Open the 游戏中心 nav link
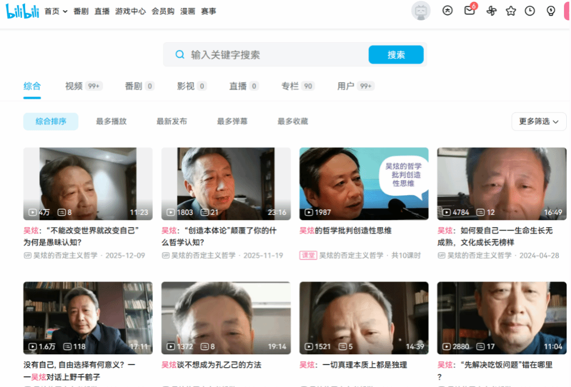571x387 pixels. [130, 11]
